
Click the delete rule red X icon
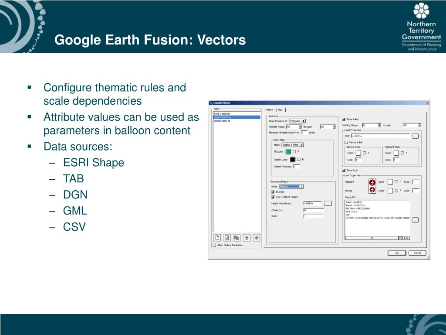pos(226,238)
